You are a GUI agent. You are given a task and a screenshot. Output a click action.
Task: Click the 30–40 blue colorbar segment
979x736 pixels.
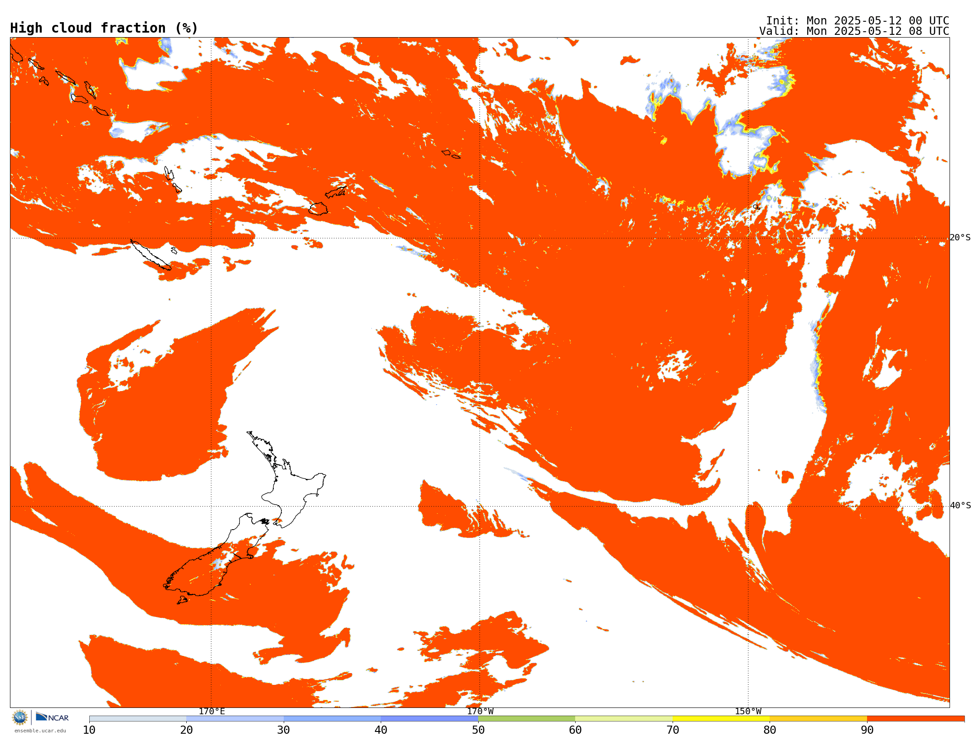click(x=332, y=719)
